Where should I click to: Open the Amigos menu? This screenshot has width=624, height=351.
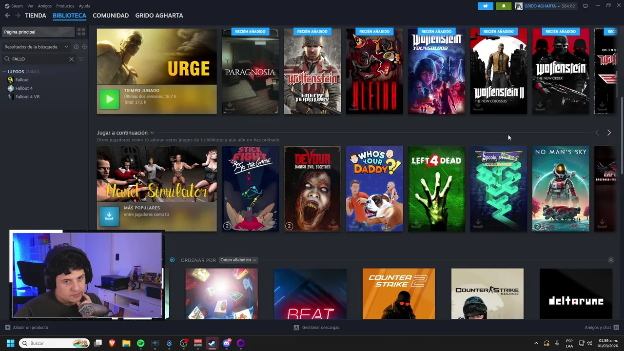click(45, 6)
